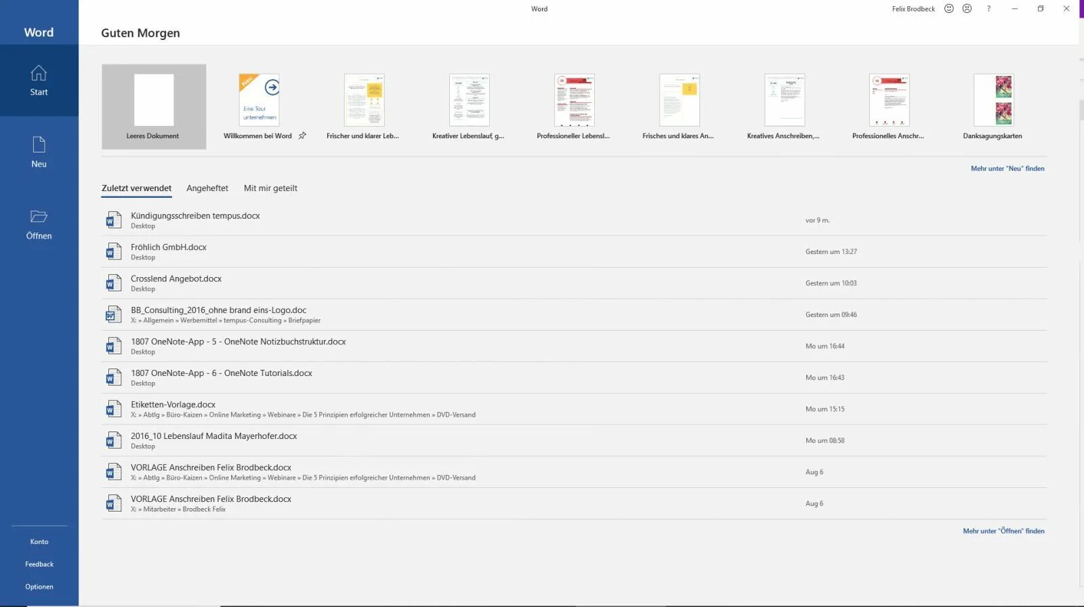Click the smiley feedback face icon
1084x607 pixels.
tap(948, 9)
